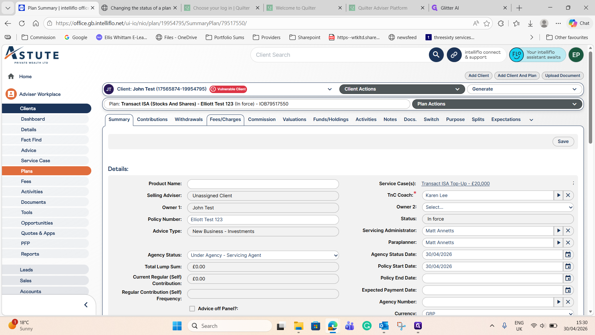Screen dimensions: 595x335
Task: Tick the Advice off Panel checkbox
Action: (192, 309)
